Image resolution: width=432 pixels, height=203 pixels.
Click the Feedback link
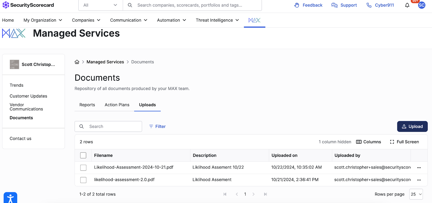308,5
